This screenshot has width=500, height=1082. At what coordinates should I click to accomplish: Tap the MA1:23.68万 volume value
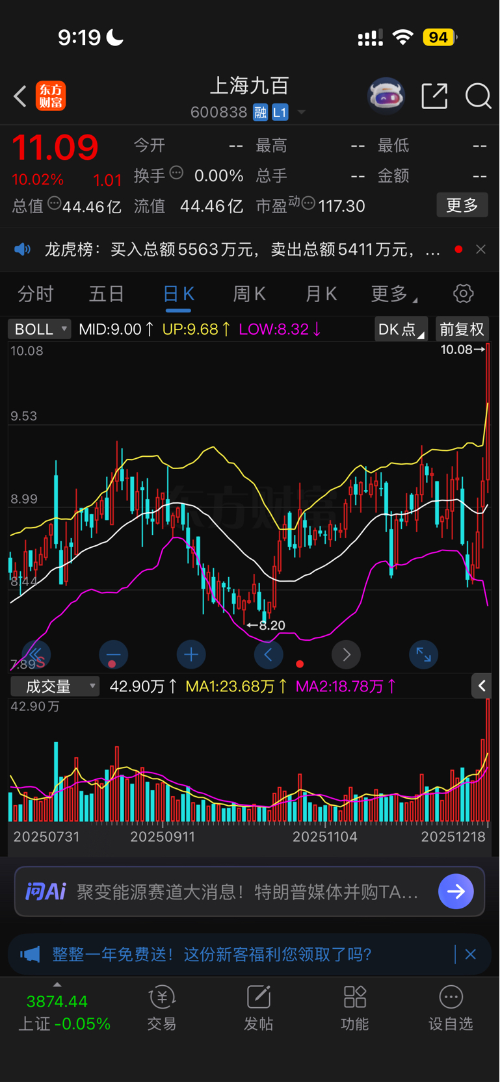pyautogui.click(x=237, y=686)
